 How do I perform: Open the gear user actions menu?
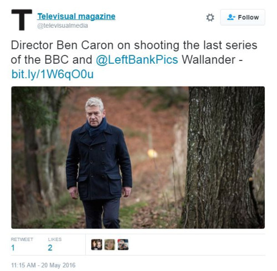point(210,18)
